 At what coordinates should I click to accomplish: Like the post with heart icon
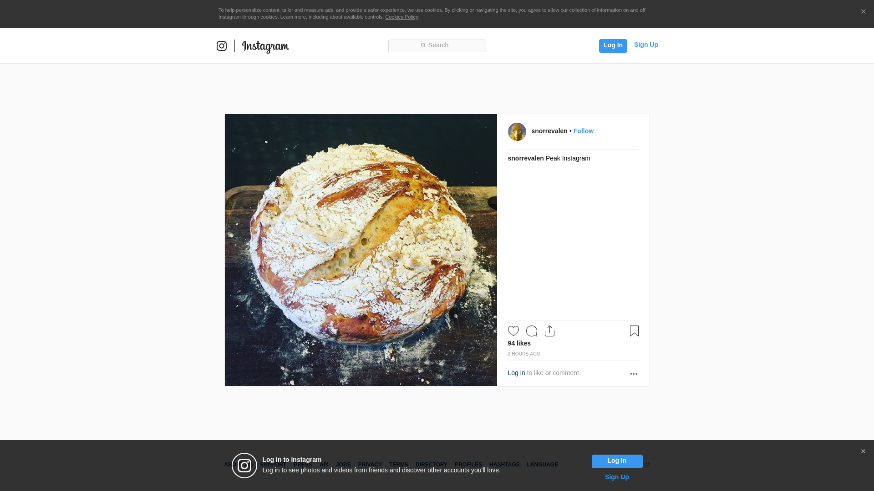coord(513,331)
